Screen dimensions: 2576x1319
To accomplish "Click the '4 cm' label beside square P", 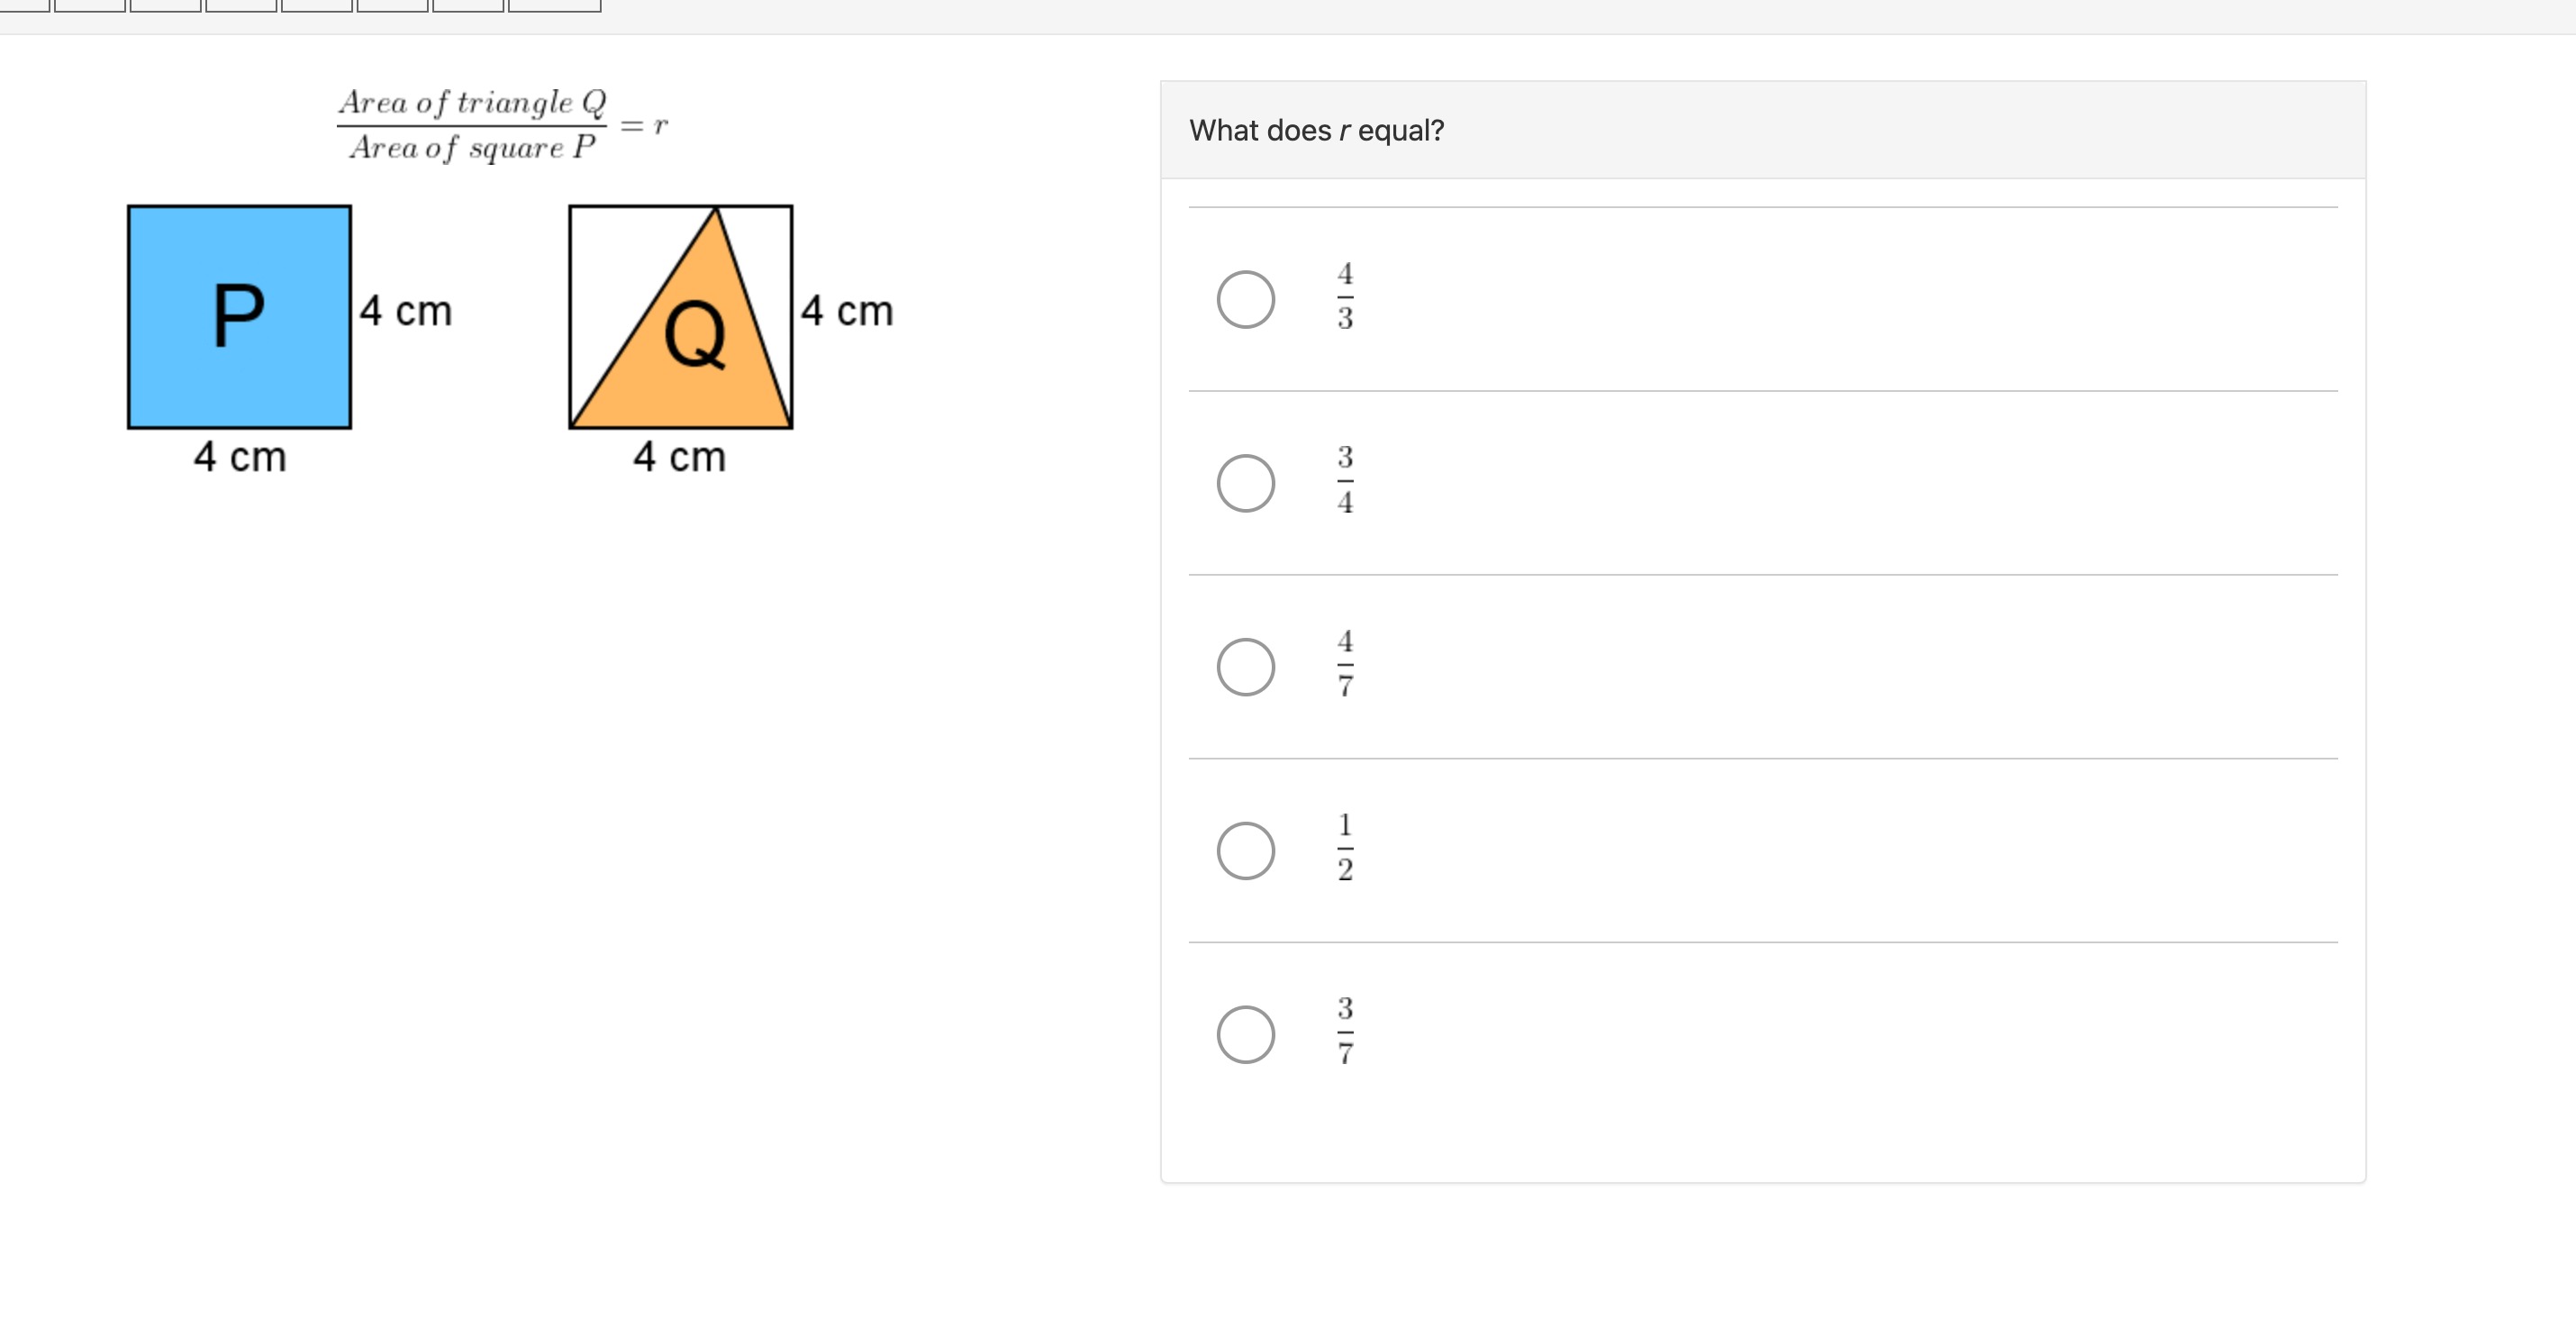I will tap(406, 311).
